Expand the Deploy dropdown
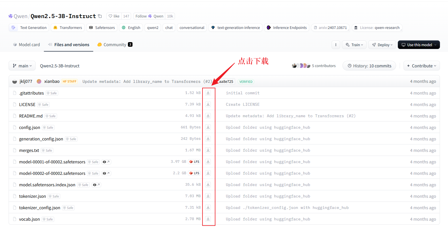Viewport: 448px width, 229px height. click(382, 45)
